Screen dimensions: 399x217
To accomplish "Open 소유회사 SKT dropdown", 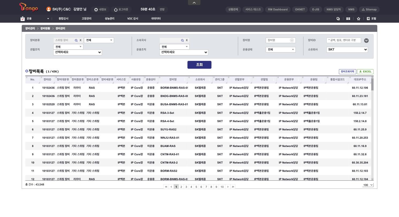I will 347,49.
